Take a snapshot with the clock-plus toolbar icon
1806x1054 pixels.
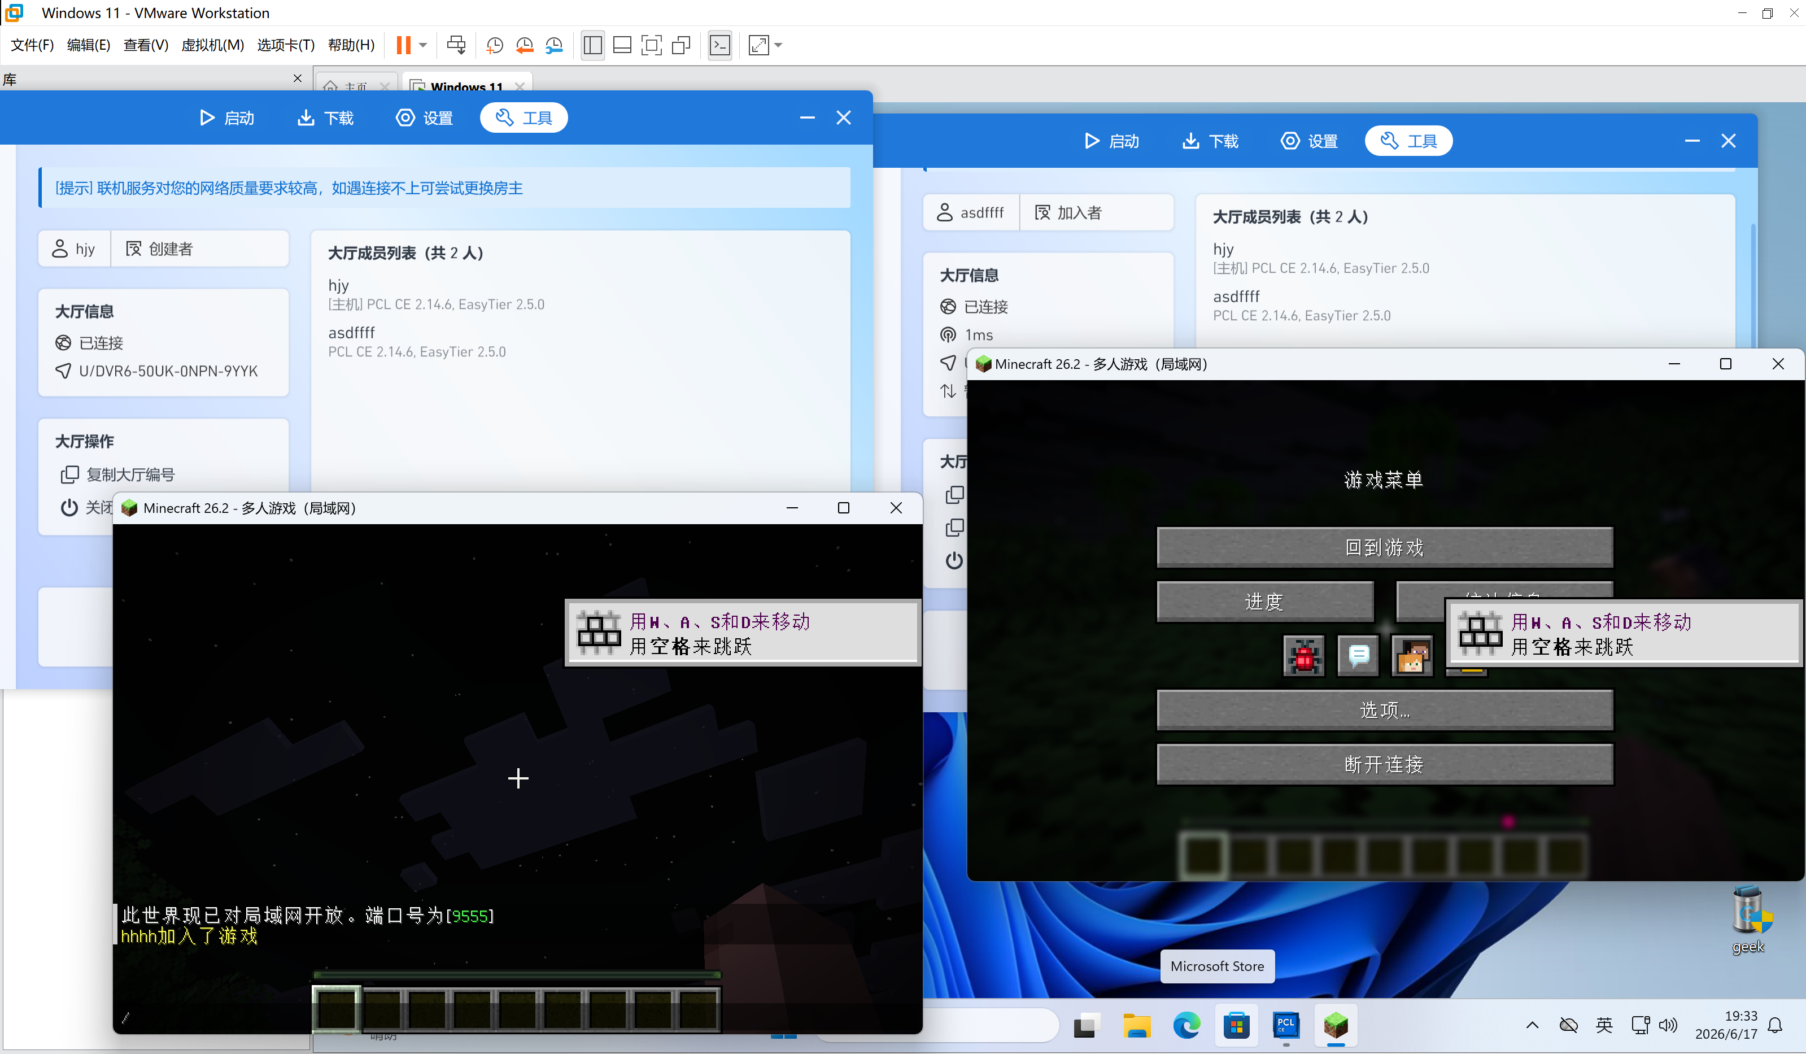(x=495, y=45)
